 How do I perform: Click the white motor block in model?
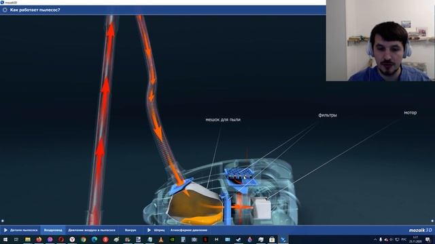(262, 209)
